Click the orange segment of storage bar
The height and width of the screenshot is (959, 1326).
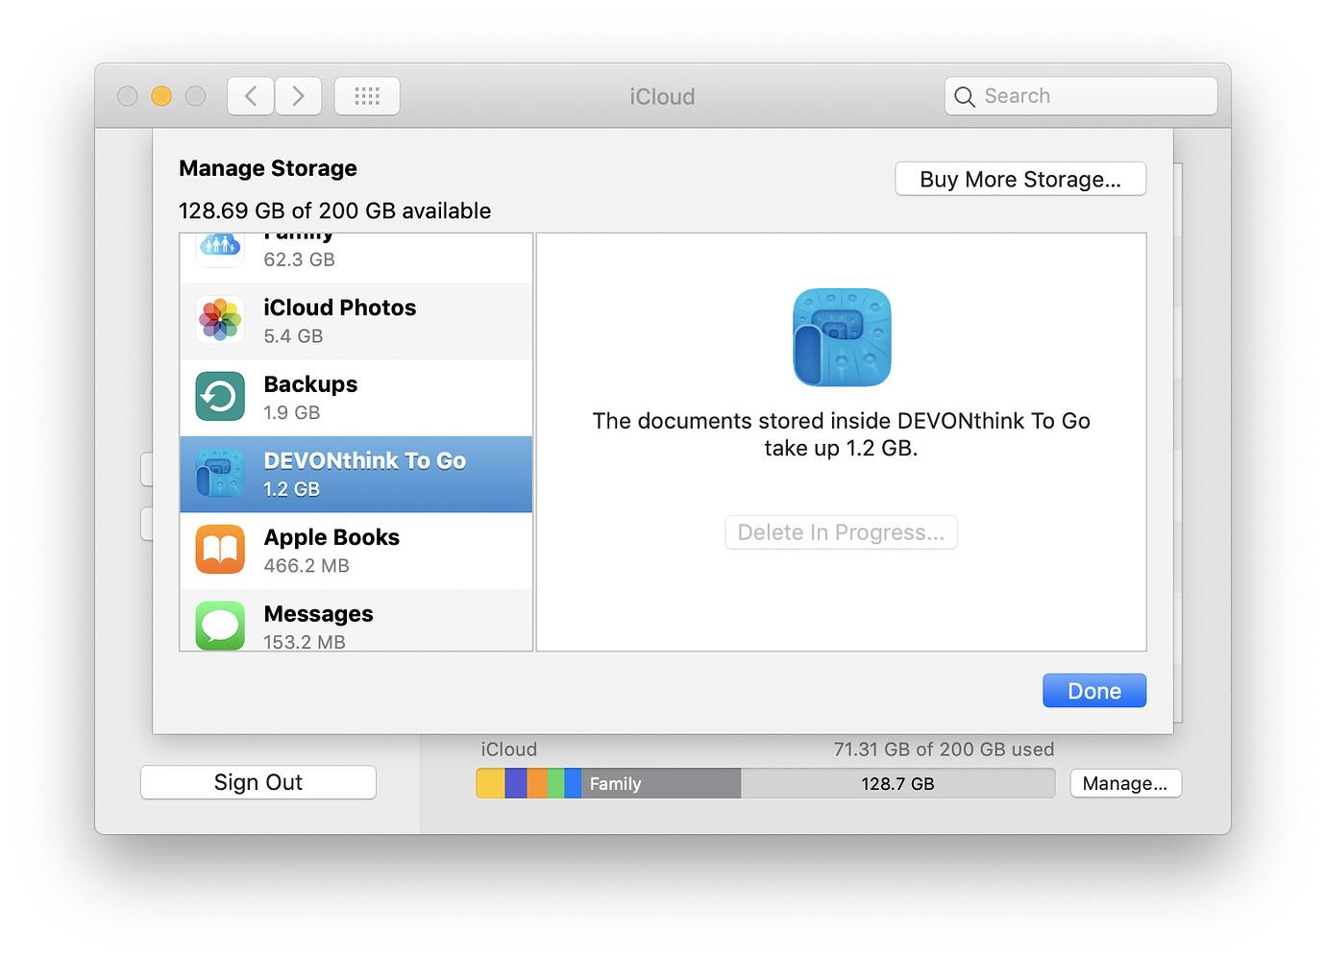537,783
